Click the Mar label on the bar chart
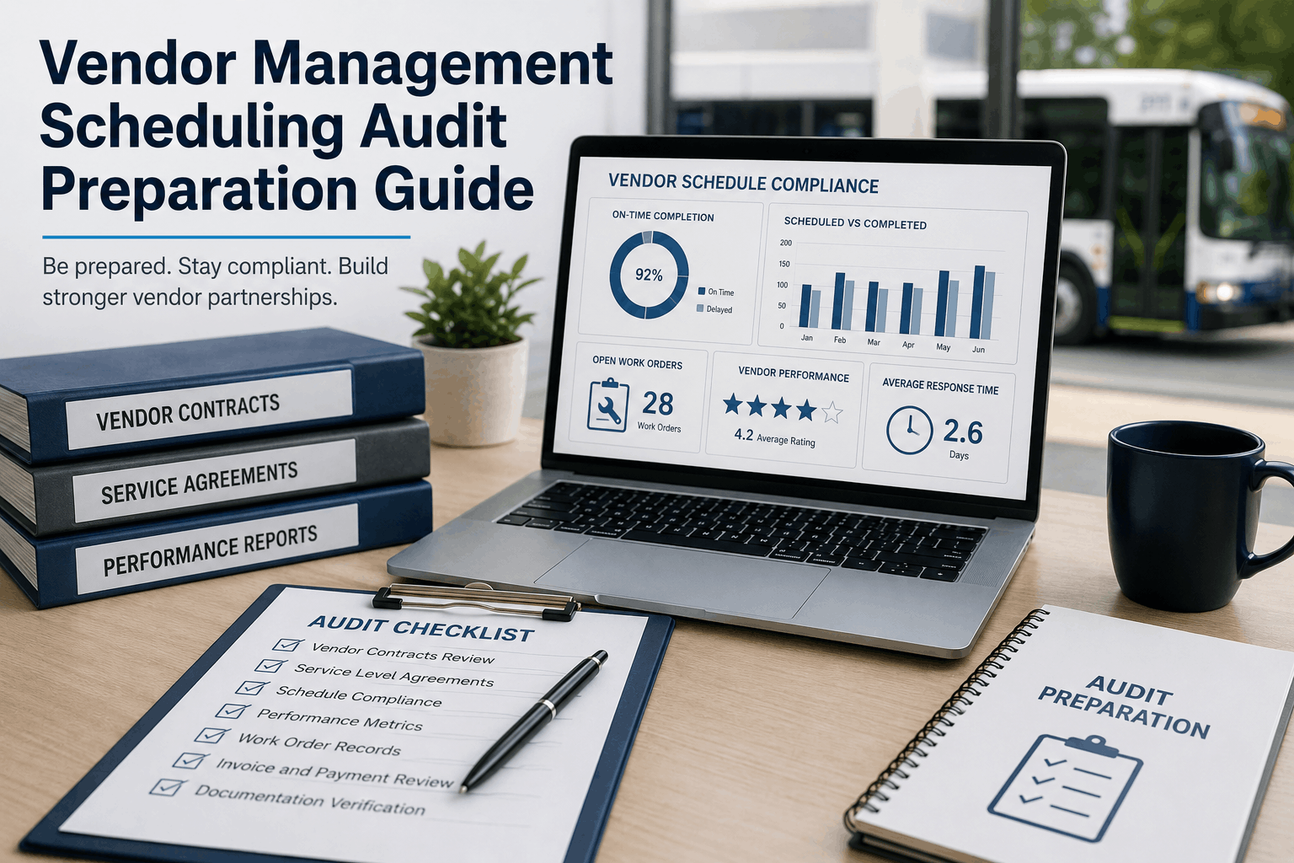Screen dimensions: 1294x863 click(874, 342)
